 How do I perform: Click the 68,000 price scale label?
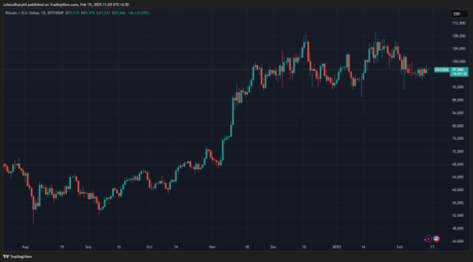click(x=458, y=164)
